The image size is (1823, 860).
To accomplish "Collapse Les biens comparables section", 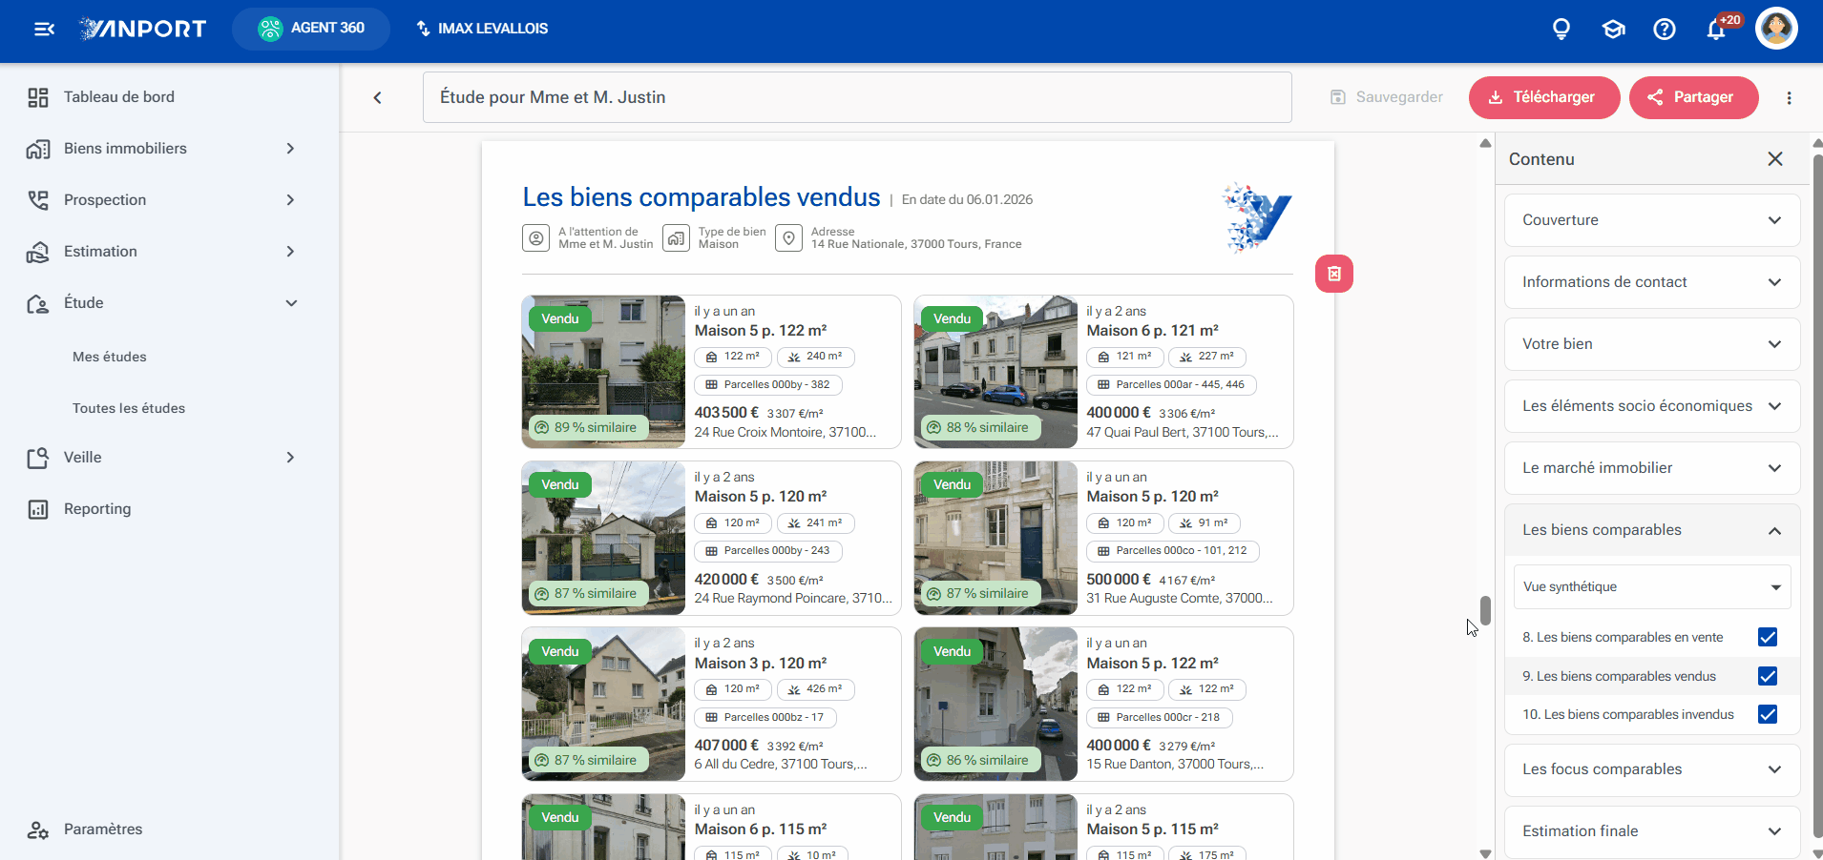I will coord(1652,530).
